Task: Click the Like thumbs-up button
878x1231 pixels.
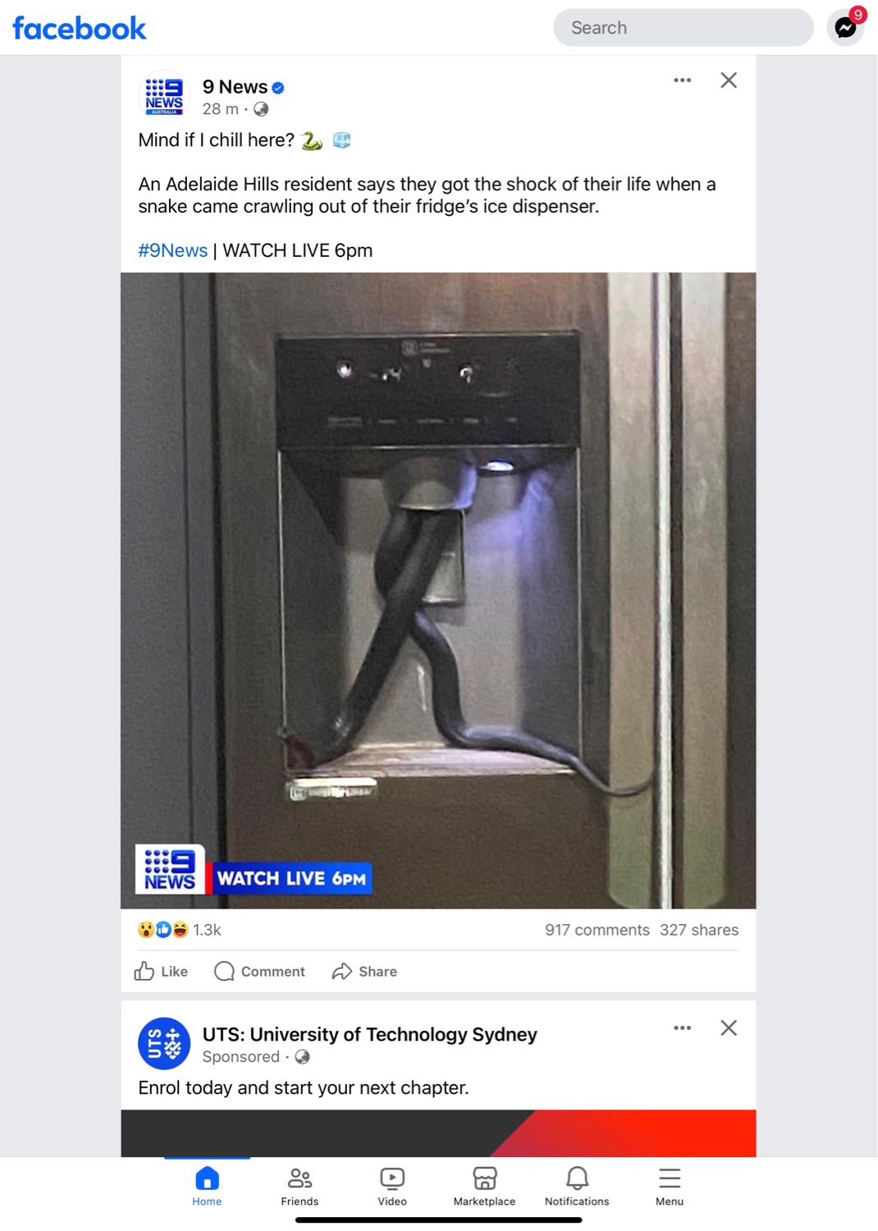Action: [161, 972]
